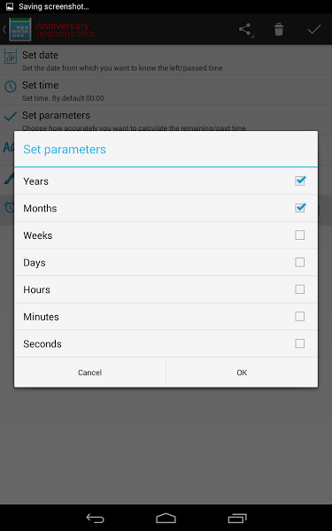
Task: Check the Hours checkbox
Action: click(300, 289)
